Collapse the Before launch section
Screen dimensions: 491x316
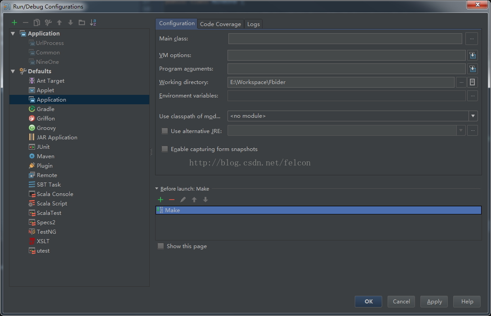156,188
